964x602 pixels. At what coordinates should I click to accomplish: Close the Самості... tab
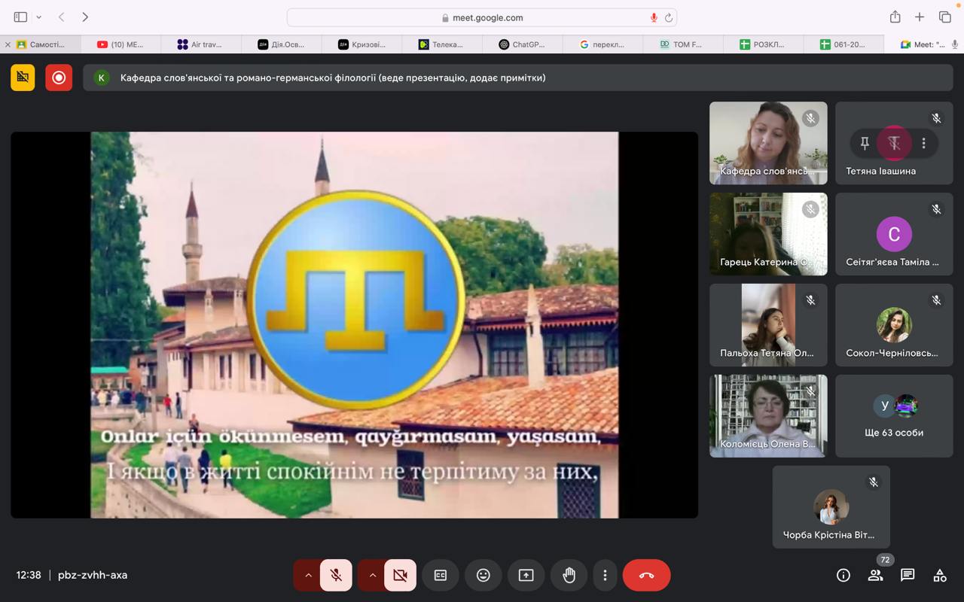coord(8,44)
